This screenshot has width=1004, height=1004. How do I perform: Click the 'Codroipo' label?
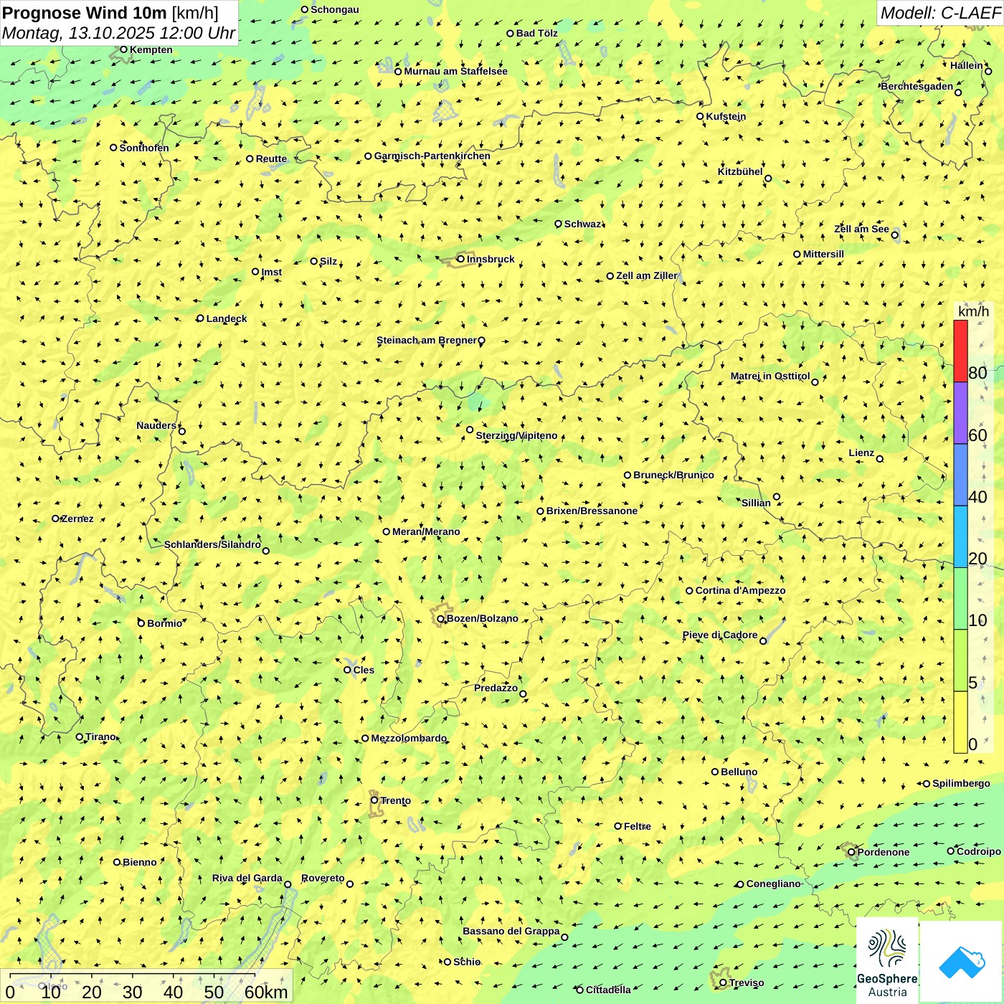(978, 851)
